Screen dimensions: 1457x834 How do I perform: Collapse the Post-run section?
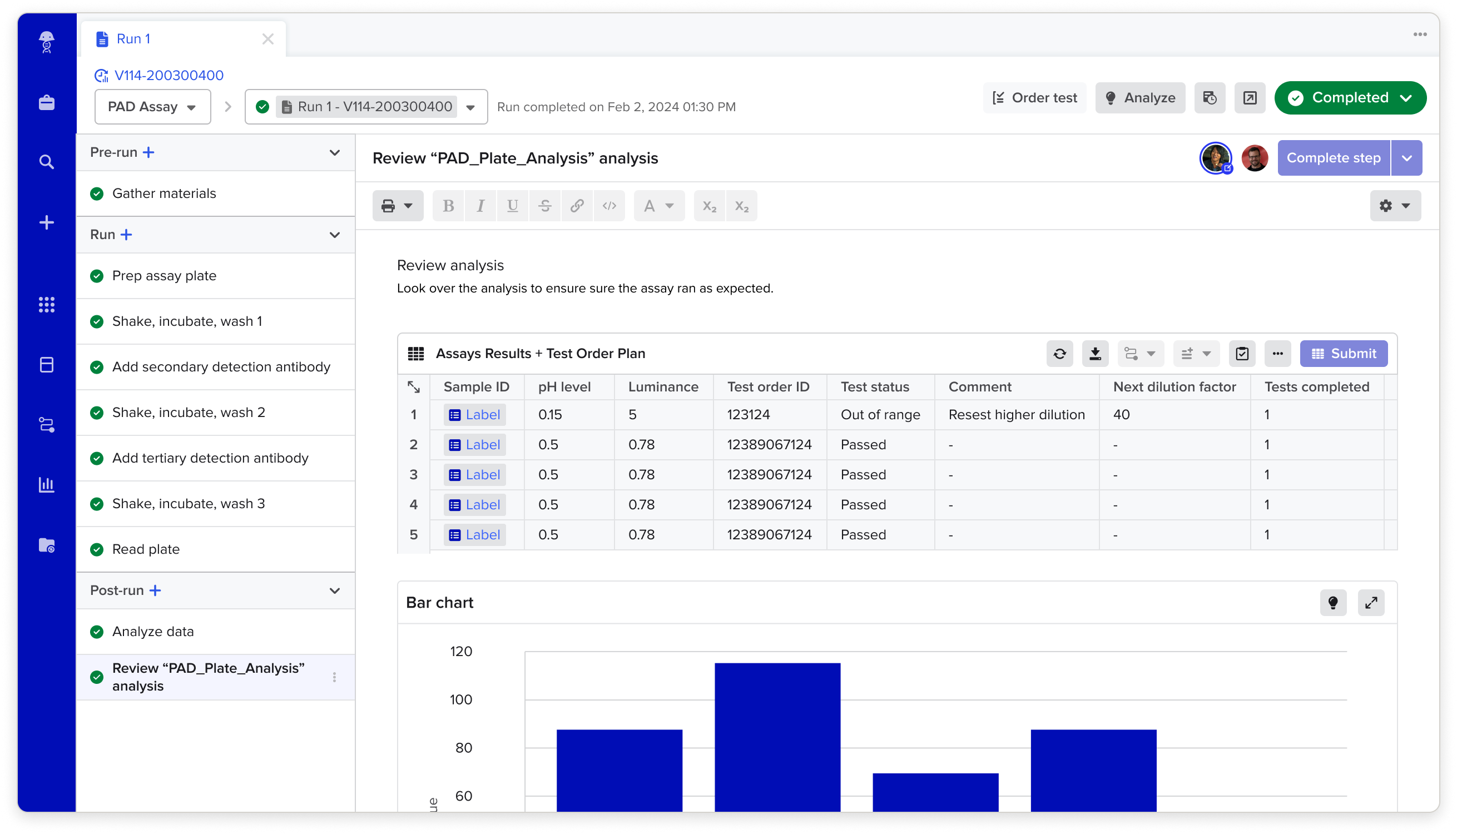[x=335, y=590]
